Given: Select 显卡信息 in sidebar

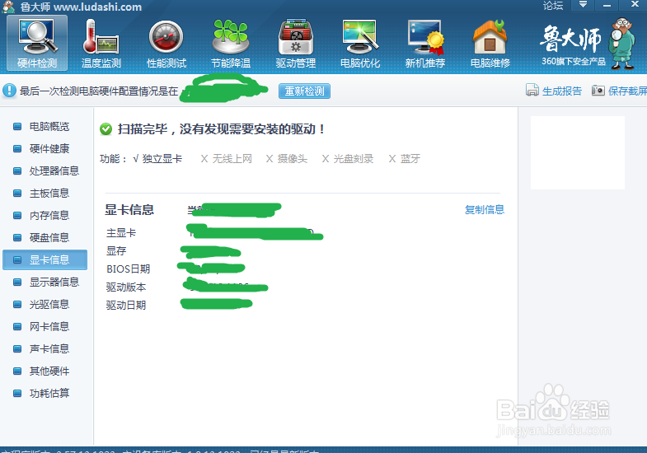Looking at the screenshot, I should click(45, 259).
